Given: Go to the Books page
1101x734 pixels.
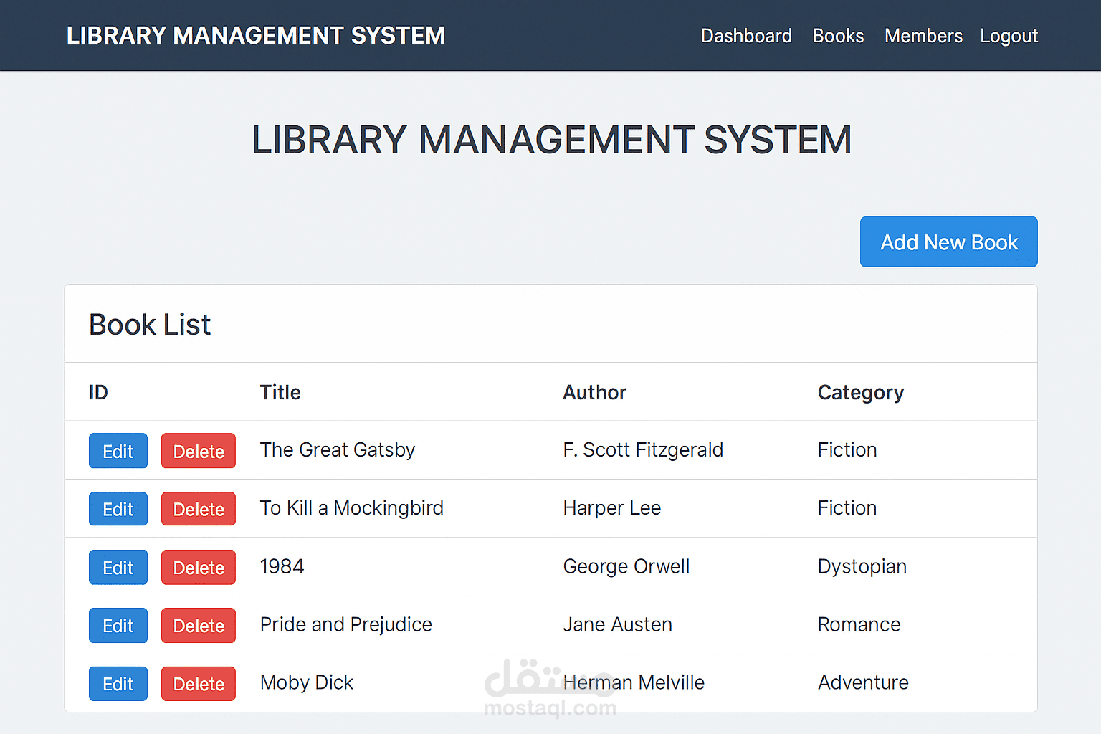Looking at the screenshot, I should 838,36.
